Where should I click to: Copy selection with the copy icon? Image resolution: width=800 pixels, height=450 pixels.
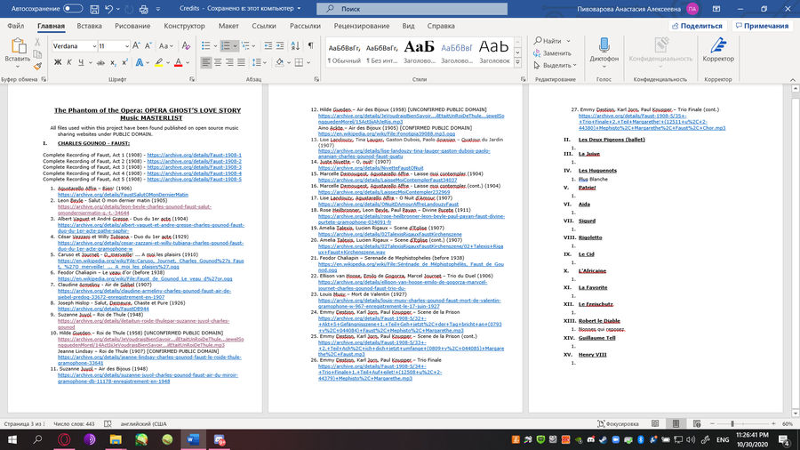click(37, 54)
